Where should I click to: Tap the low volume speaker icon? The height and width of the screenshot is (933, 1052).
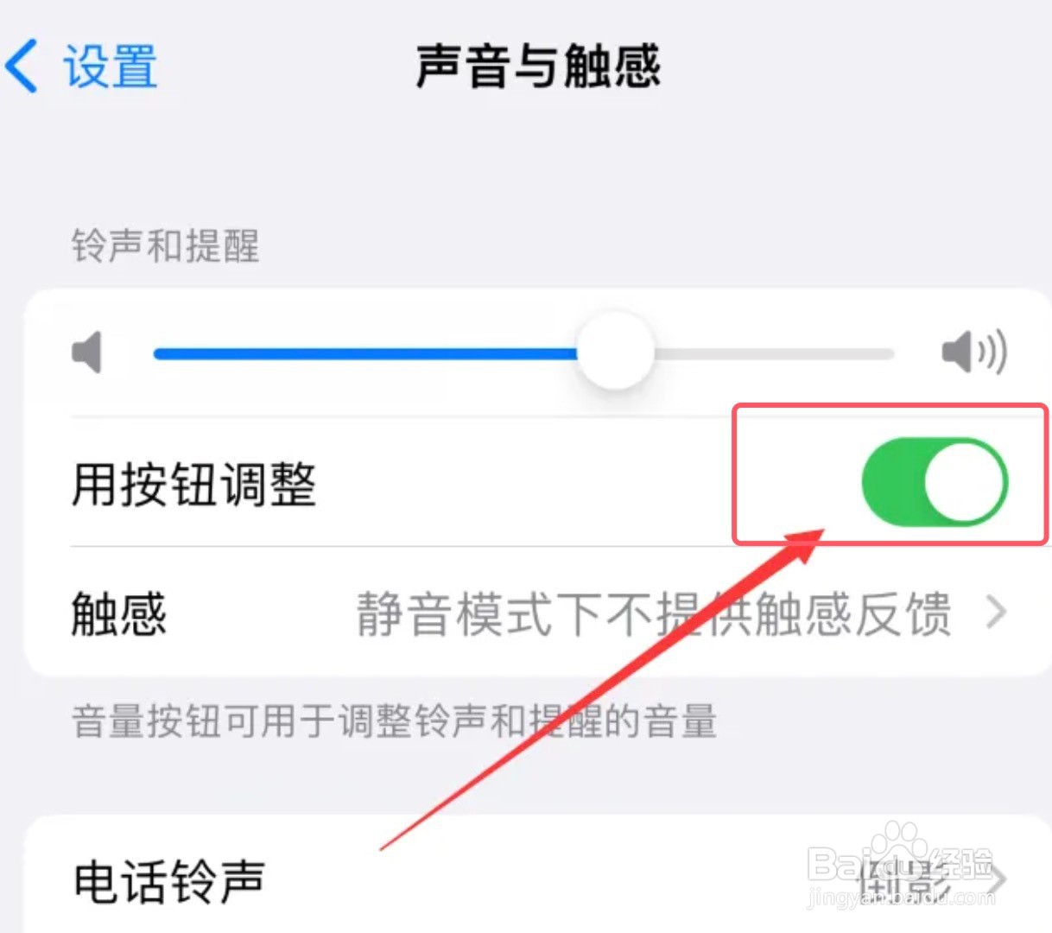pos(86,352)
